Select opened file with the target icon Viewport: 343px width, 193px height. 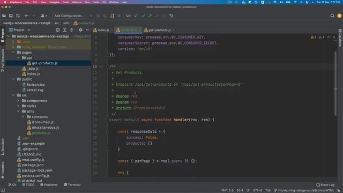[57, 30]
